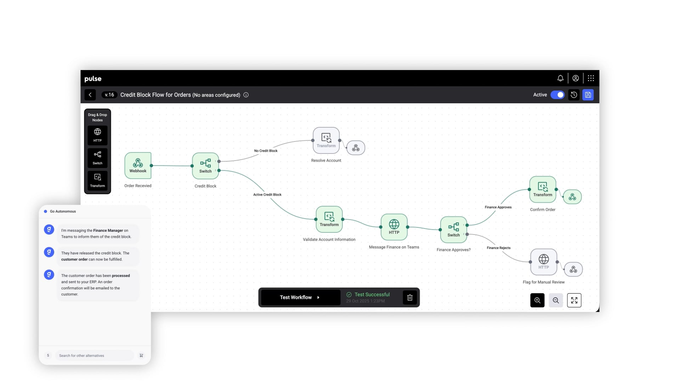Screen dimensions: 680x382
Task: Delete test result with trash icon
Action: pos(410,297)
